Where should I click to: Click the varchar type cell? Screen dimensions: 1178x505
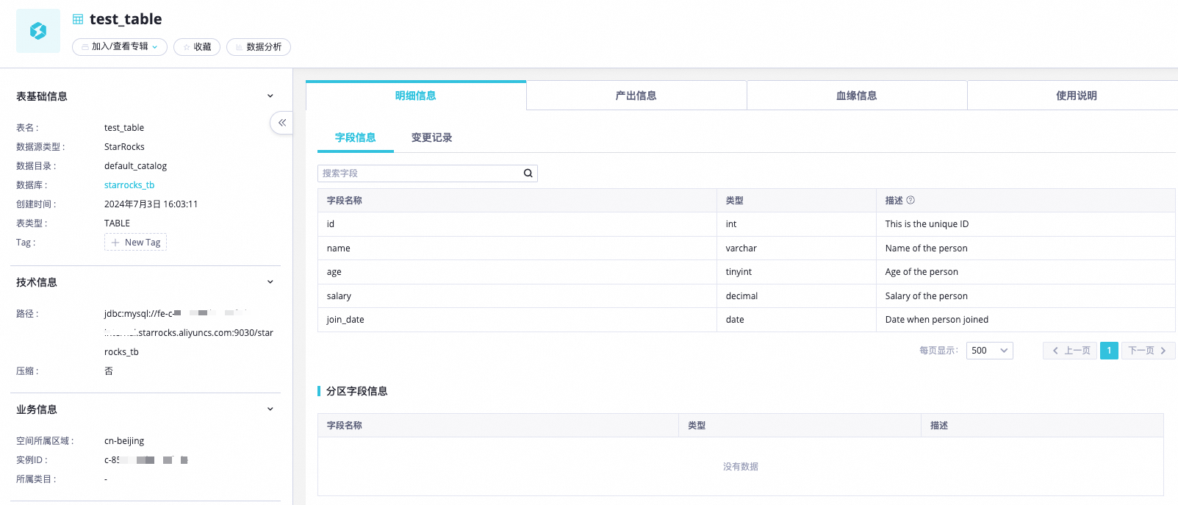(797, 248)
